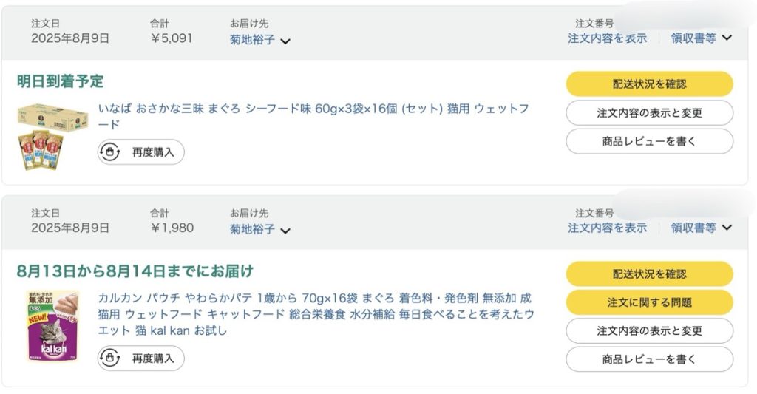Open the 領収書等 dropdown for the ¥1,980 order

(x=701, y=228)
